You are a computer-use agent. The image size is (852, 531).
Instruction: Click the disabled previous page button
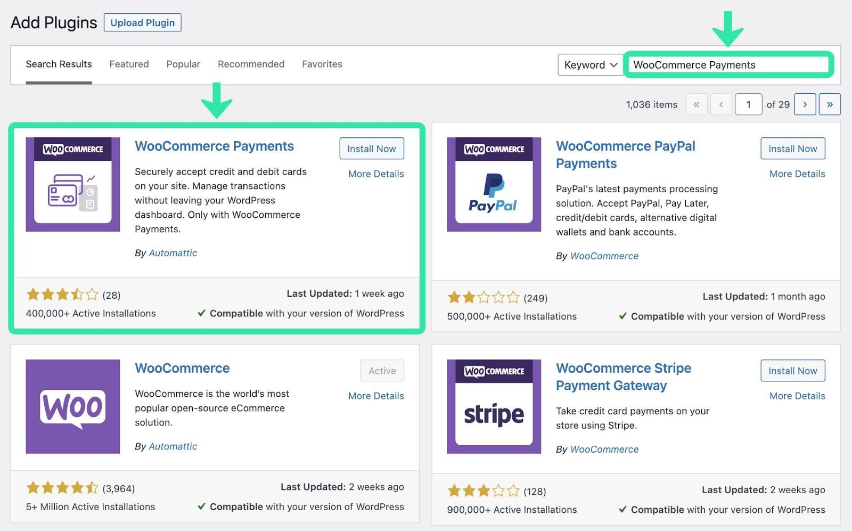click(x=721, y=104)
